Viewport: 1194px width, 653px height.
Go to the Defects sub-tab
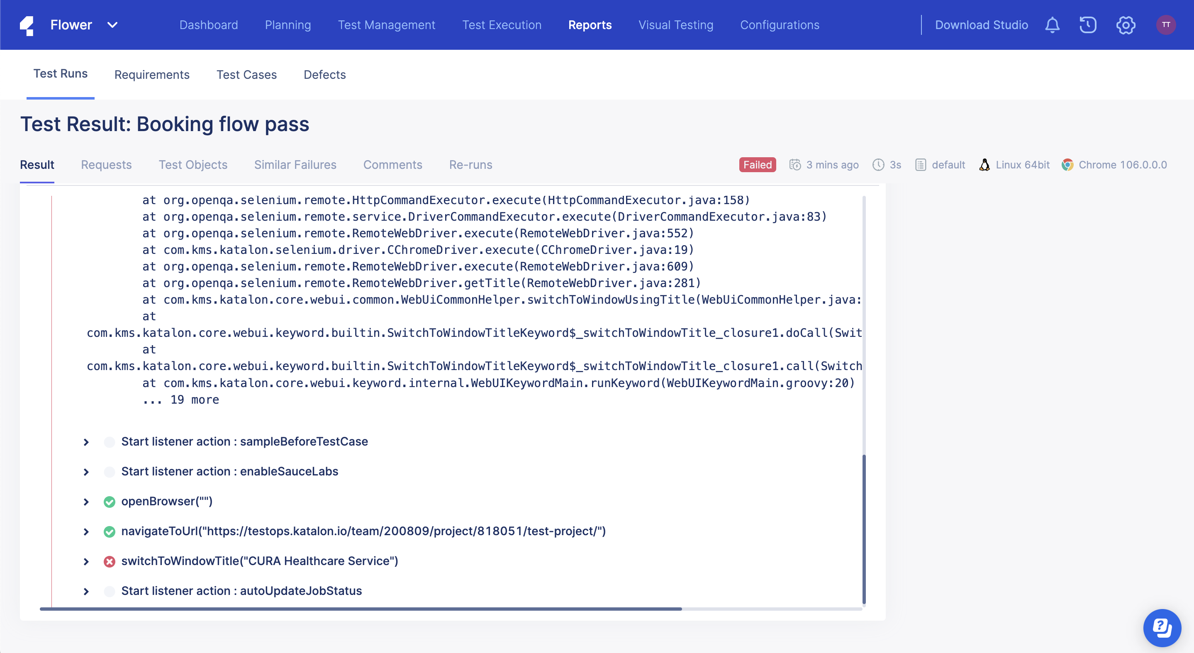[x=324, y=75]
